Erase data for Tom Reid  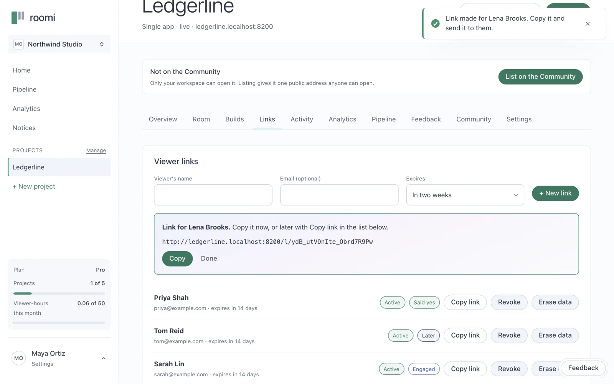(555, 335)
